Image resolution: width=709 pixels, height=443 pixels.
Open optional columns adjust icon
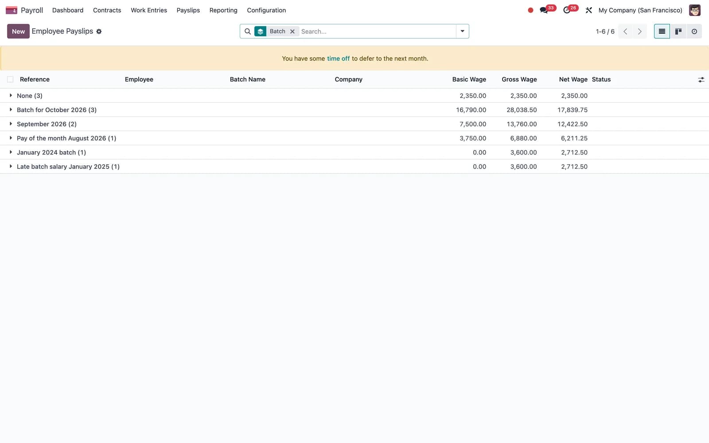coord(701,80)
